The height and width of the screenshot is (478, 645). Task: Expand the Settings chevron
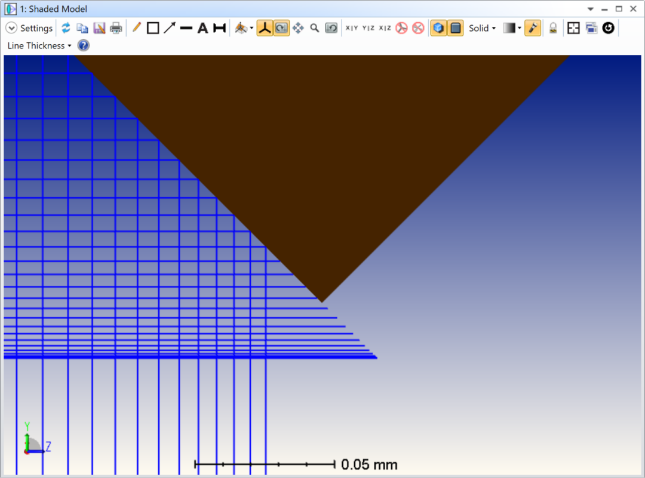tap(11, 28)
